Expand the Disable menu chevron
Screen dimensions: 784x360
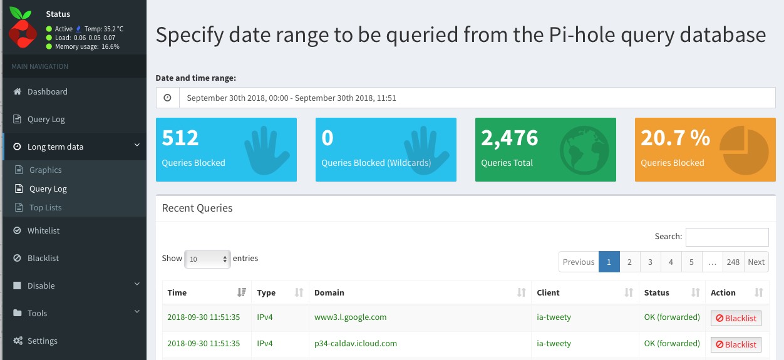coord(137,285)
